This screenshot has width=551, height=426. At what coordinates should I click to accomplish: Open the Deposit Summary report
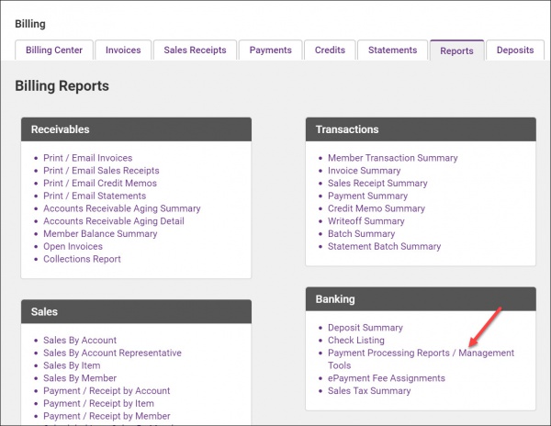click(x=365, y=328)
